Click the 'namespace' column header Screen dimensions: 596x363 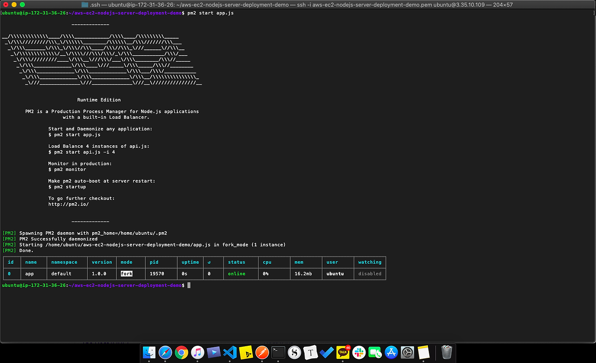pos(64,262)
